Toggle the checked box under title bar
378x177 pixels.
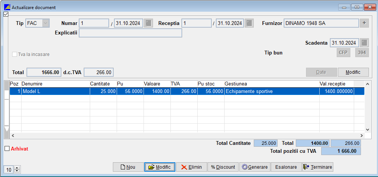click(x=6, y=14)
